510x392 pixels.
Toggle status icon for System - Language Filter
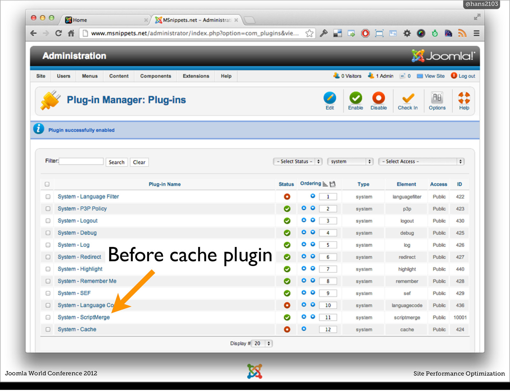pos(287,197)
